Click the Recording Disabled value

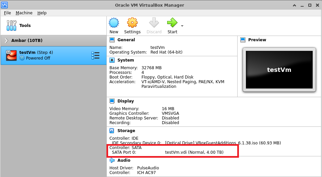pos(171,123)
